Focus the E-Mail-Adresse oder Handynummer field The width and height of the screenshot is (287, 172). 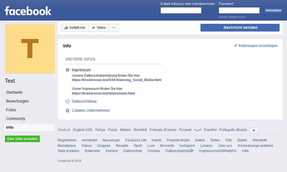point(181,10)
